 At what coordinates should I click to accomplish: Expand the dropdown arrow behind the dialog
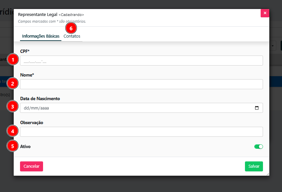coord(273,46)
